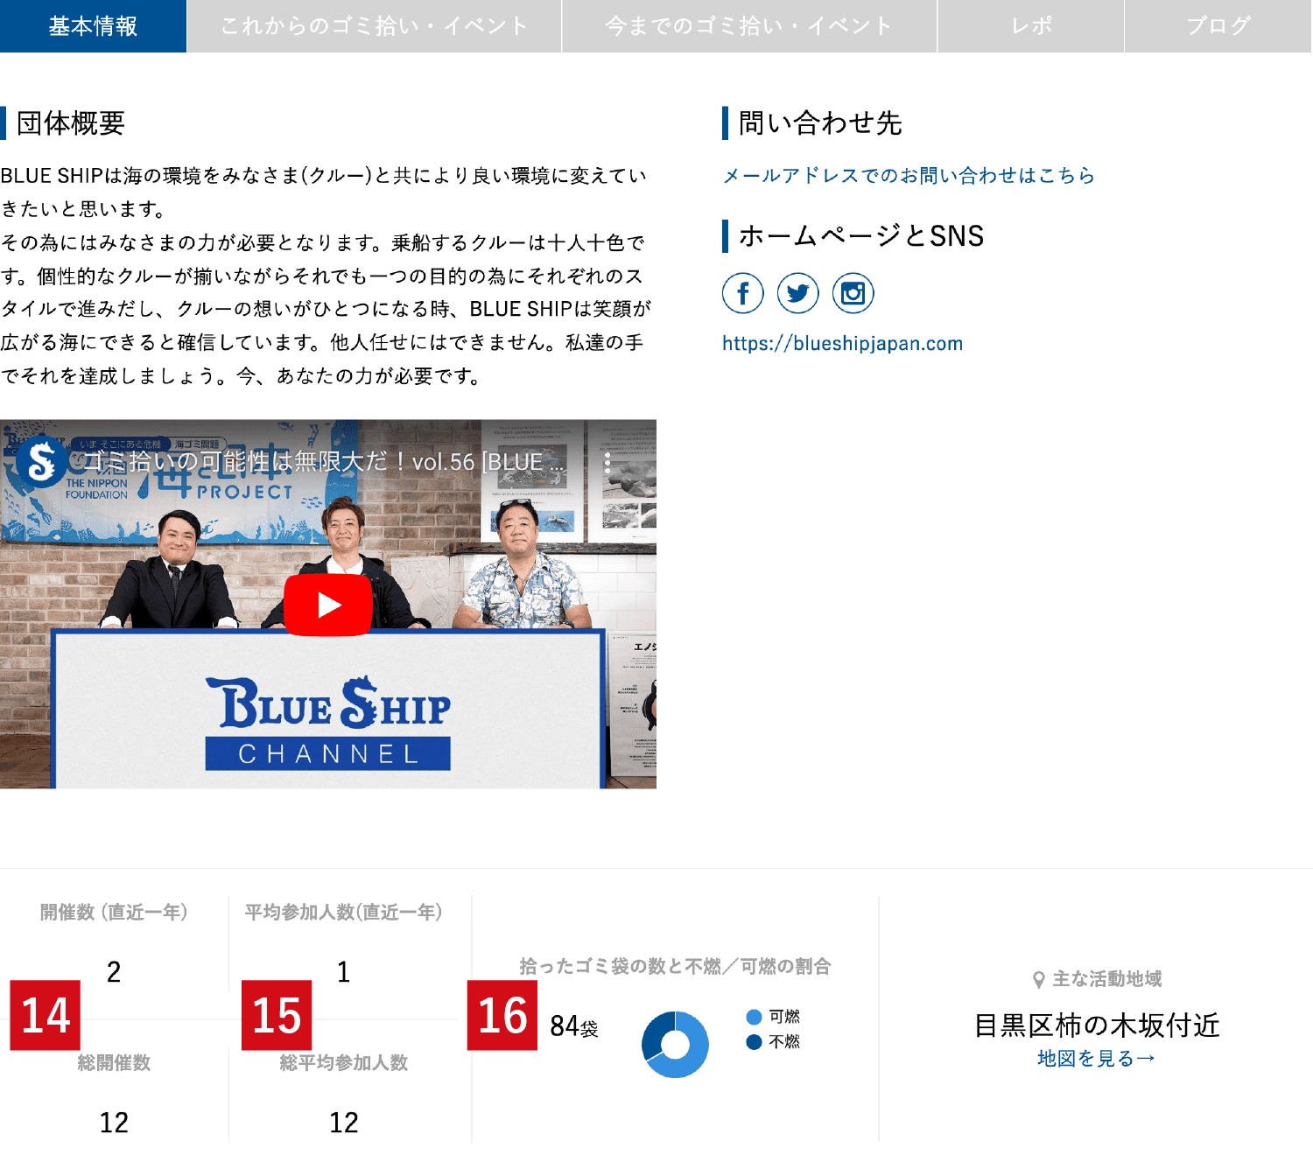Go to the レポ tab
This screenshot has width=1313, height=1162.
pyautogui.click(x=1030, y=26)
